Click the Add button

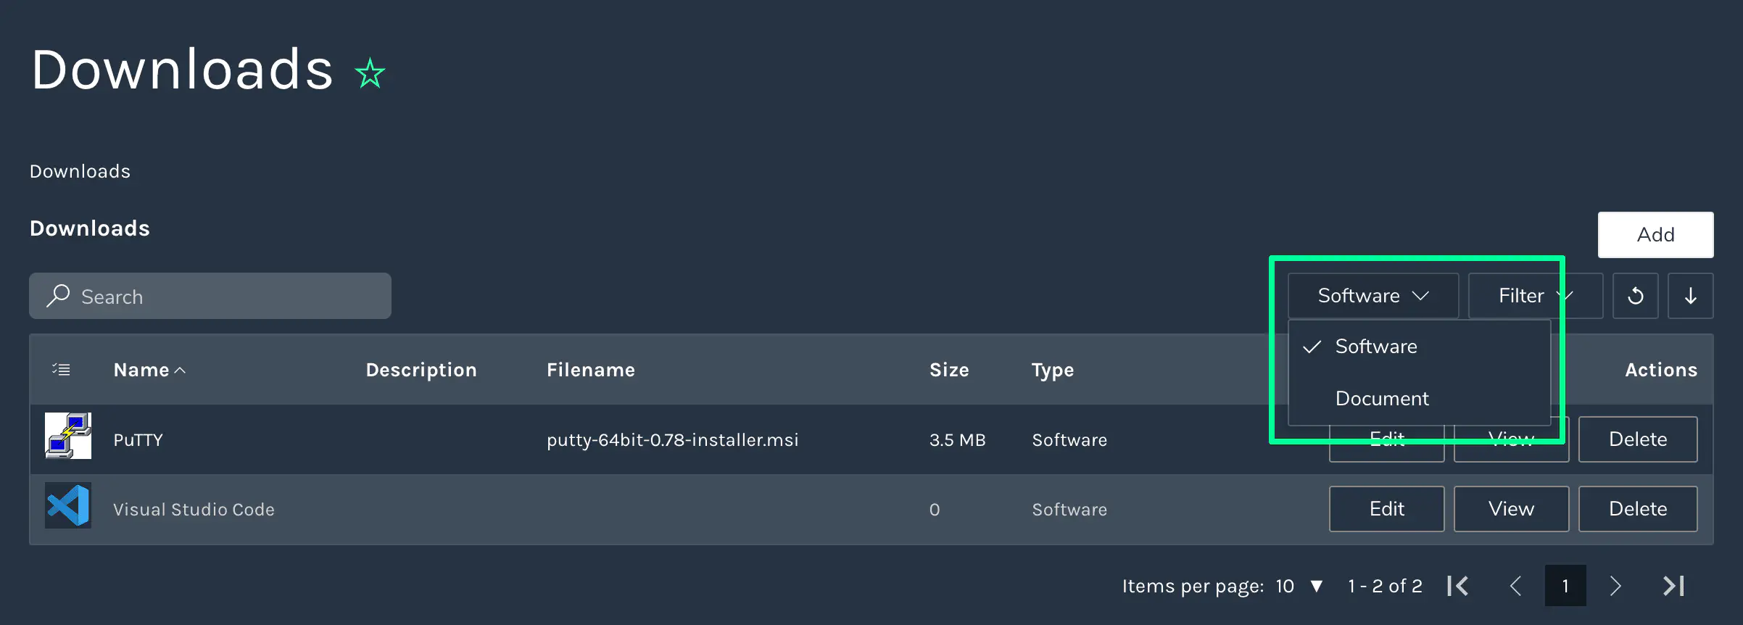pyautogui.click(x=1655, y=235)
